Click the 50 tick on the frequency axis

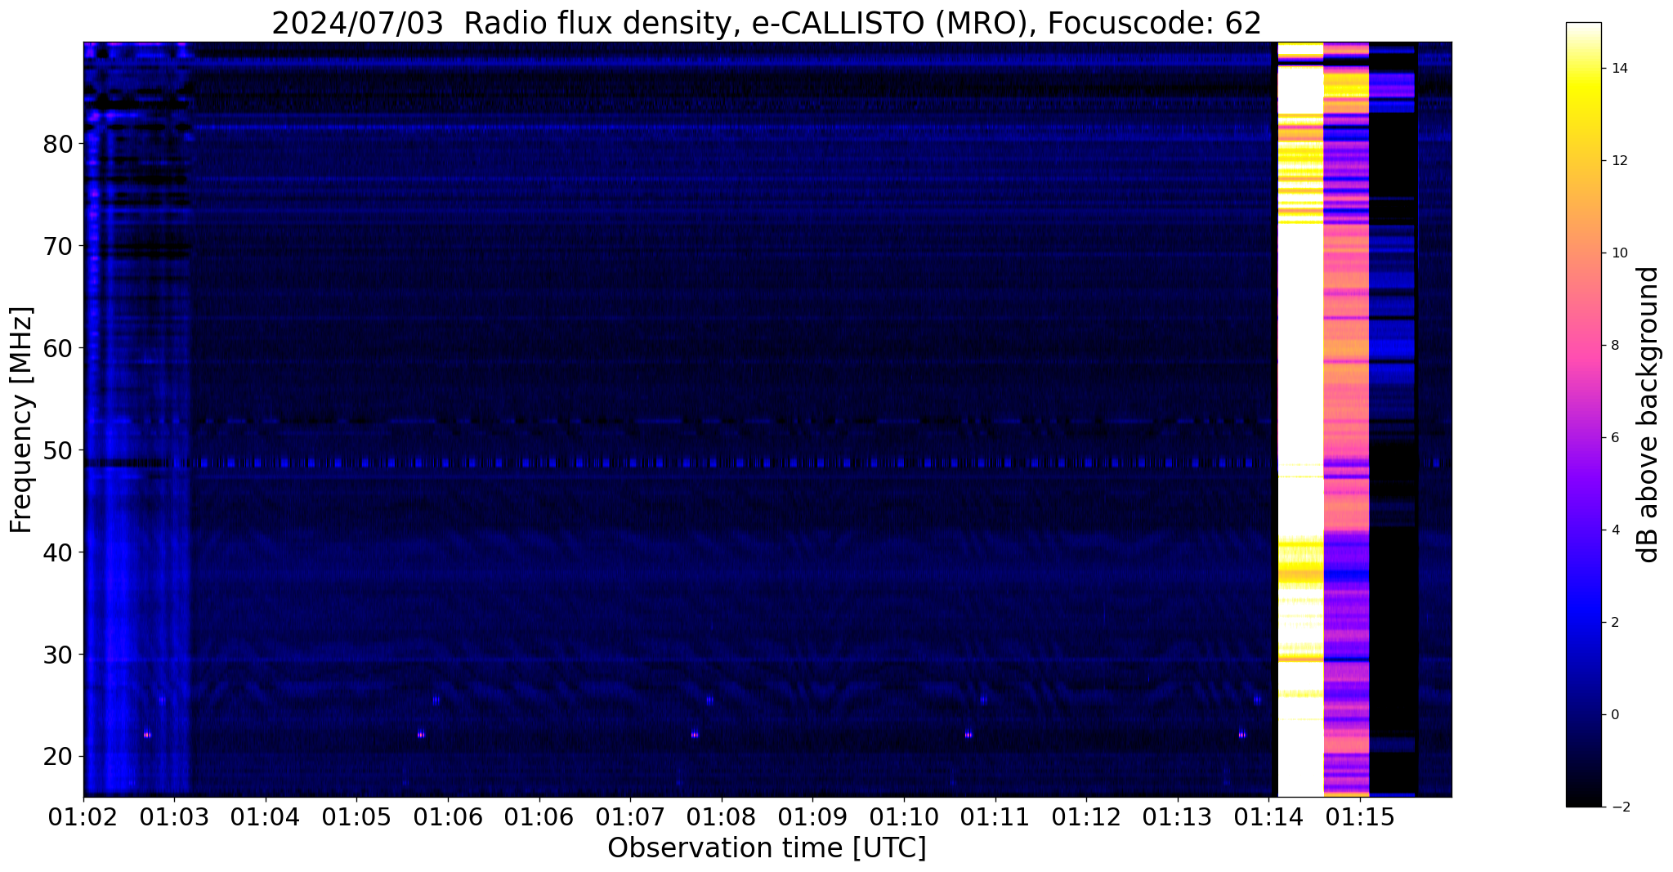[58, 450]
